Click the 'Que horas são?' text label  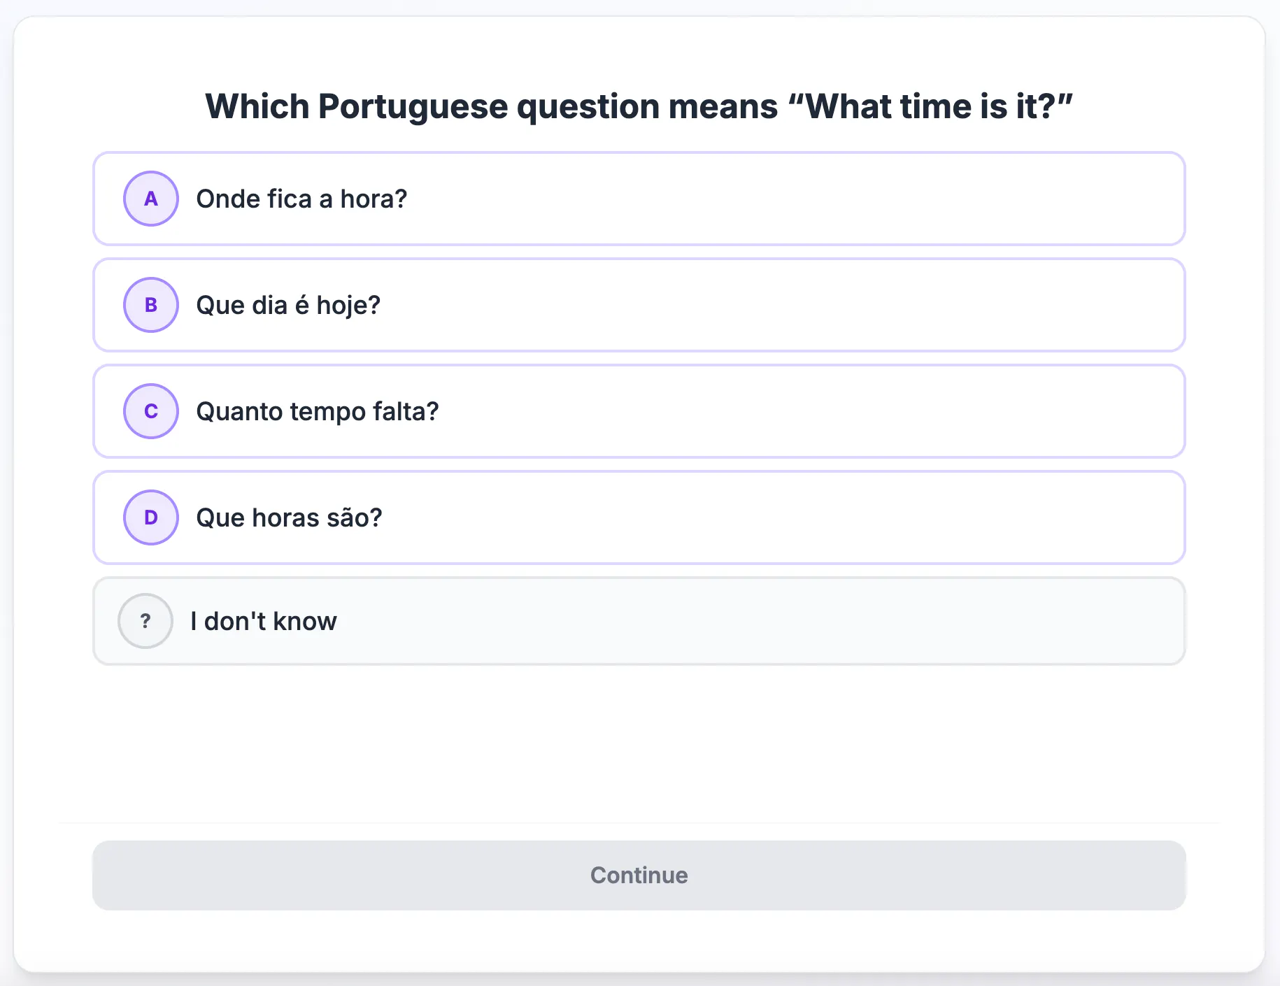[290, 518]
